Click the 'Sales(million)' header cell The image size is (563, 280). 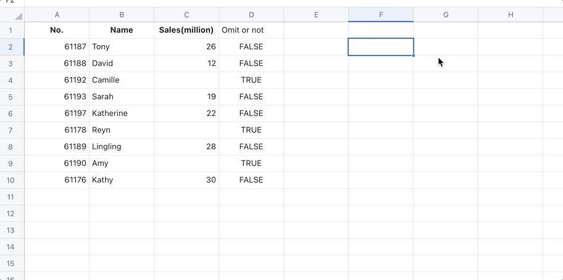point(186,30)
